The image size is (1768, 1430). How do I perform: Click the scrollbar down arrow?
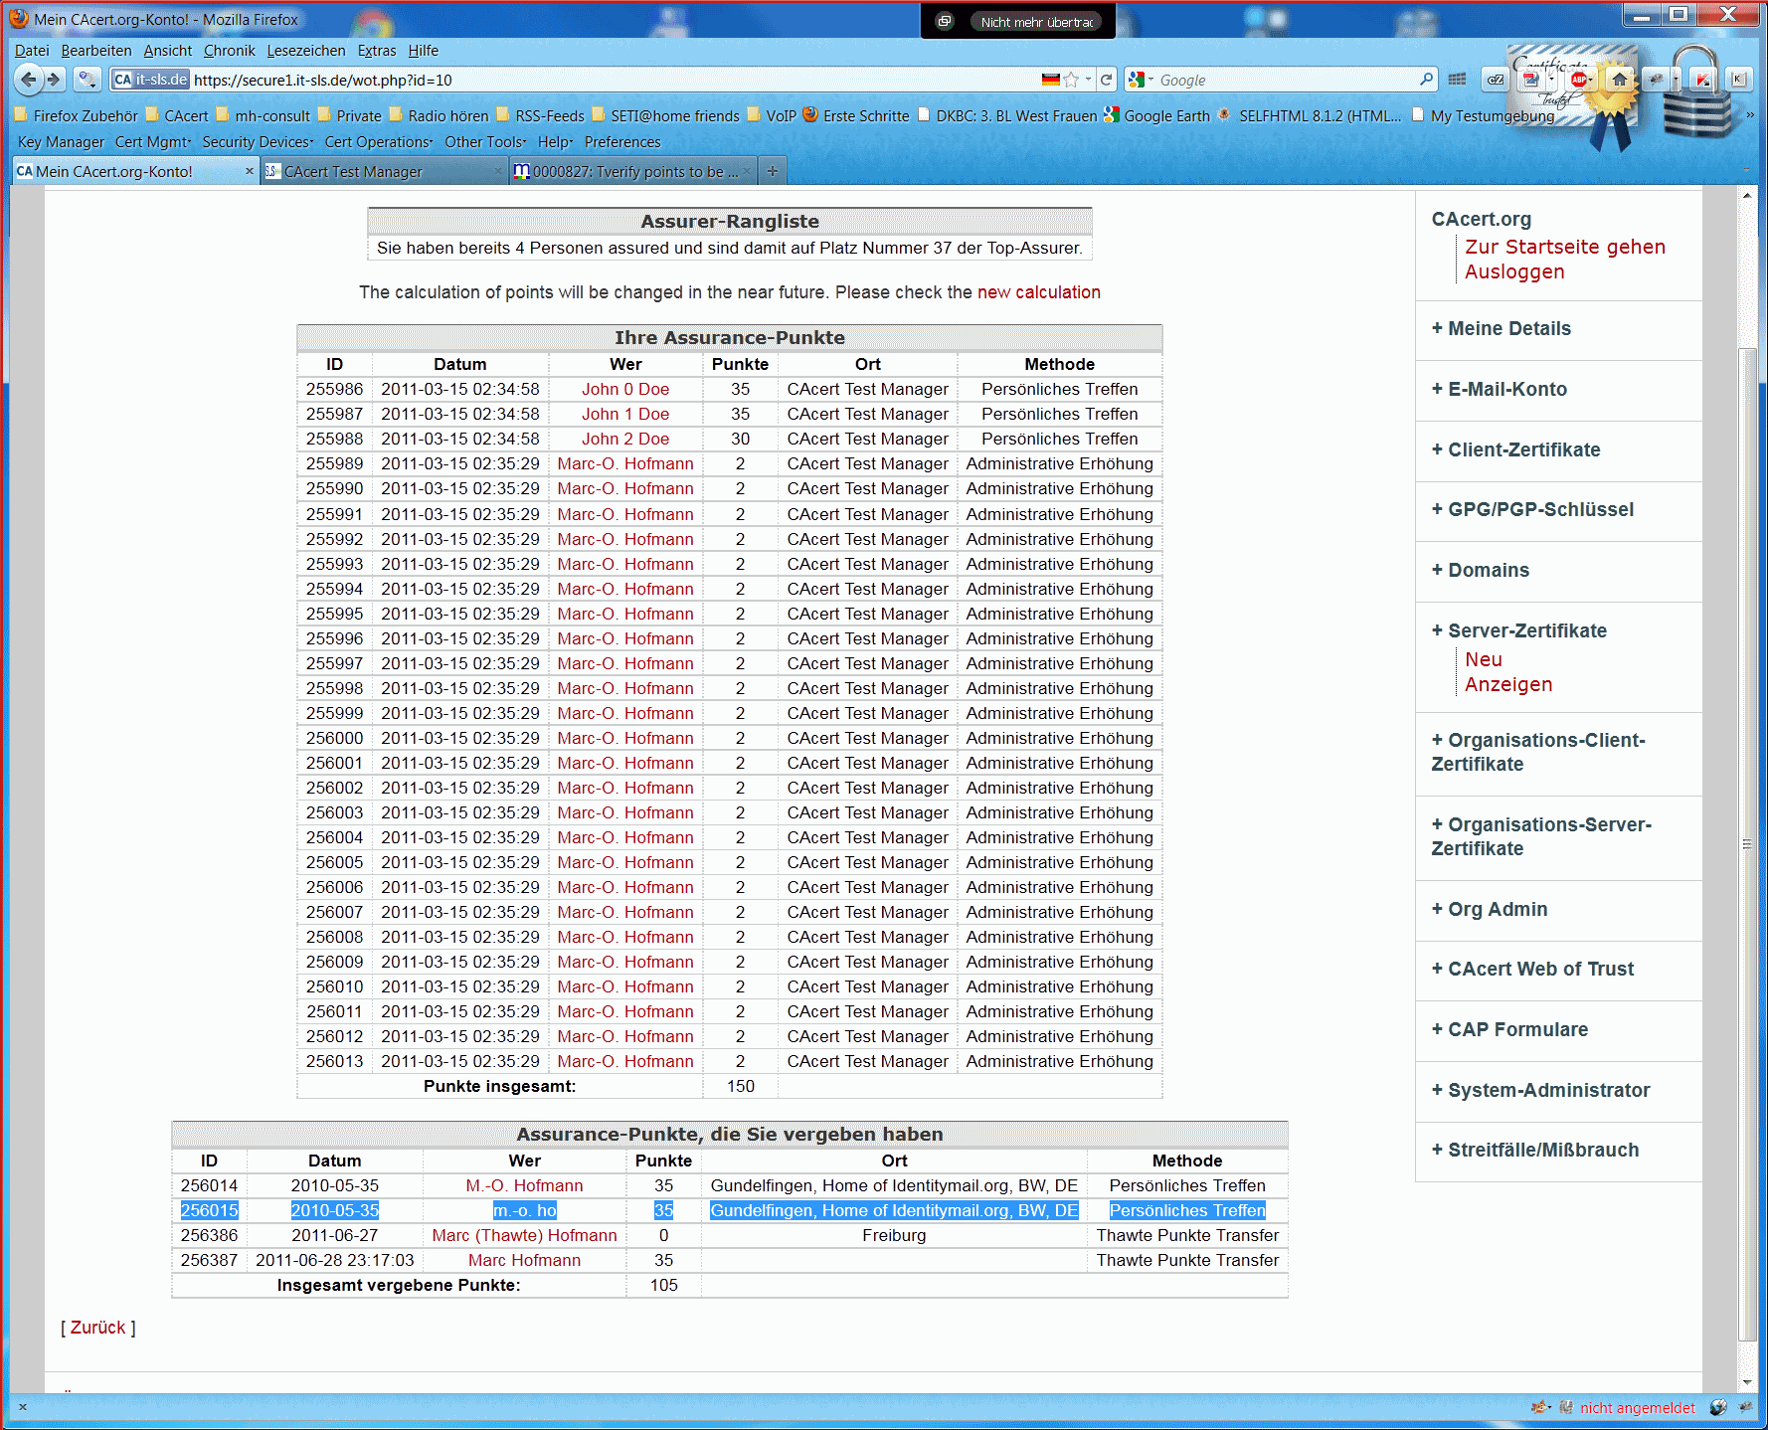click(x=1747, y=1383)
